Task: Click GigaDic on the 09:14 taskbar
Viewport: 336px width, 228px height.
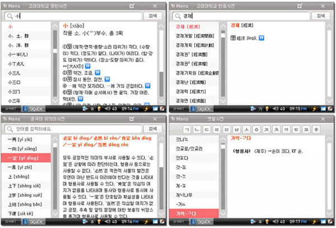Action: 33,109
